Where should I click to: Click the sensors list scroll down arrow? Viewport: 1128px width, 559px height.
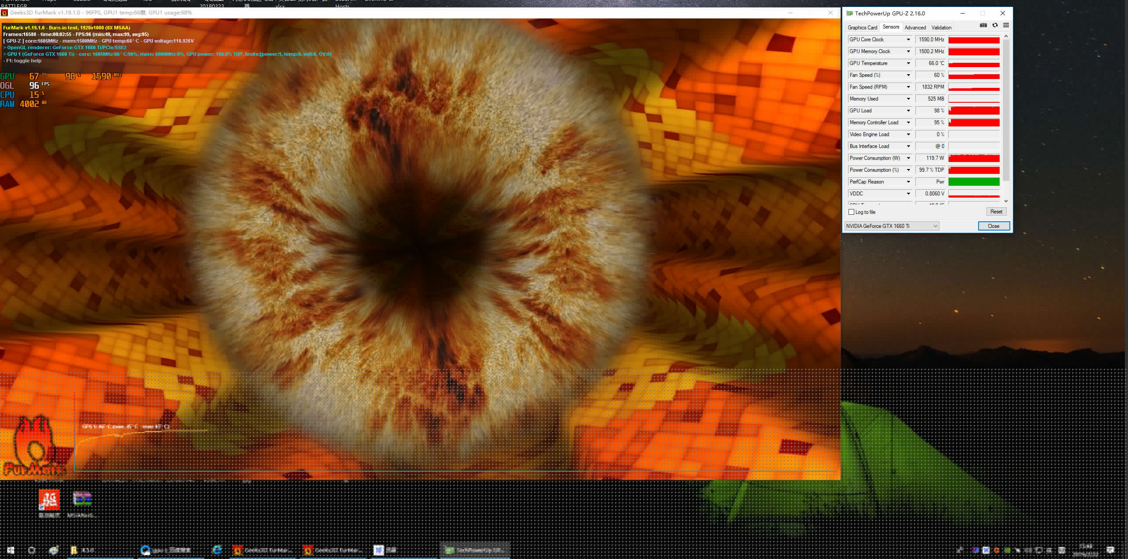pos(1006,201)
